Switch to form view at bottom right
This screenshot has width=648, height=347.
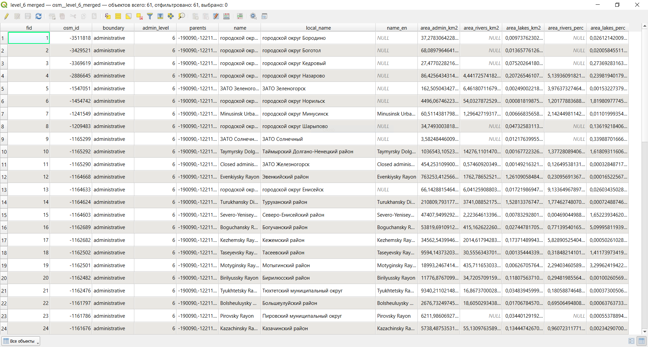(631, 341)
